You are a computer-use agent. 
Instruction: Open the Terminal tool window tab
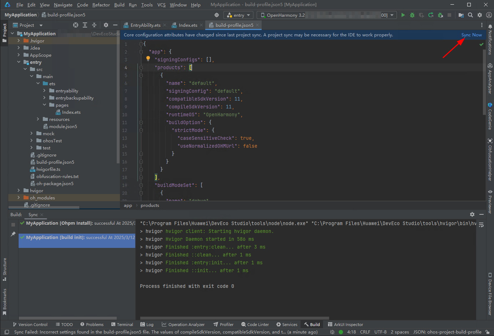[122, 324]
